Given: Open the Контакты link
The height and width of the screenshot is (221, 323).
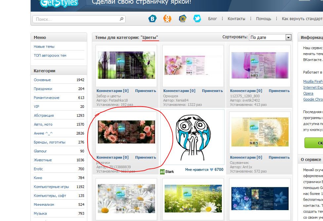Looking at the screenshot, I should 236,19.
